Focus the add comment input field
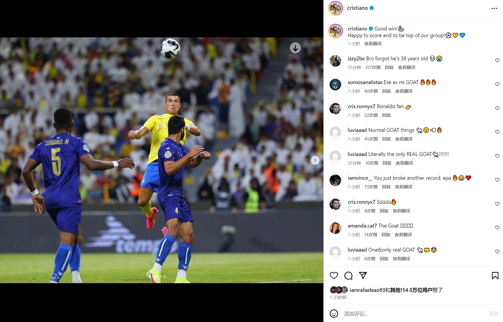This screenshot has width=503, height=322. [x=412, y=314]
